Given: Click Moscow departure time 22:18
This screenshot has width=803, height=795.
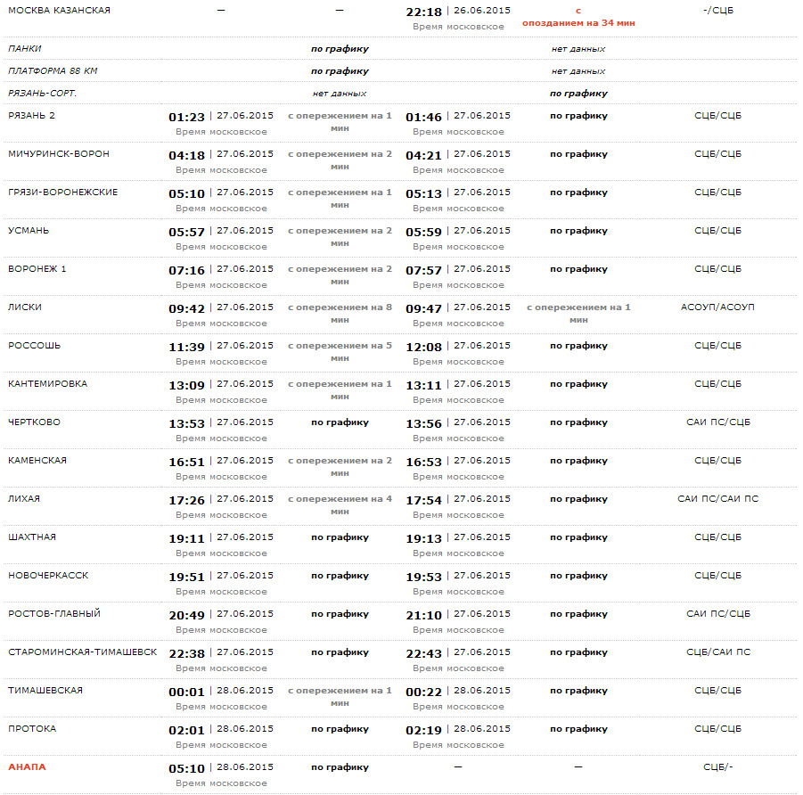Looking at the screenshot, I should [423, 12].
